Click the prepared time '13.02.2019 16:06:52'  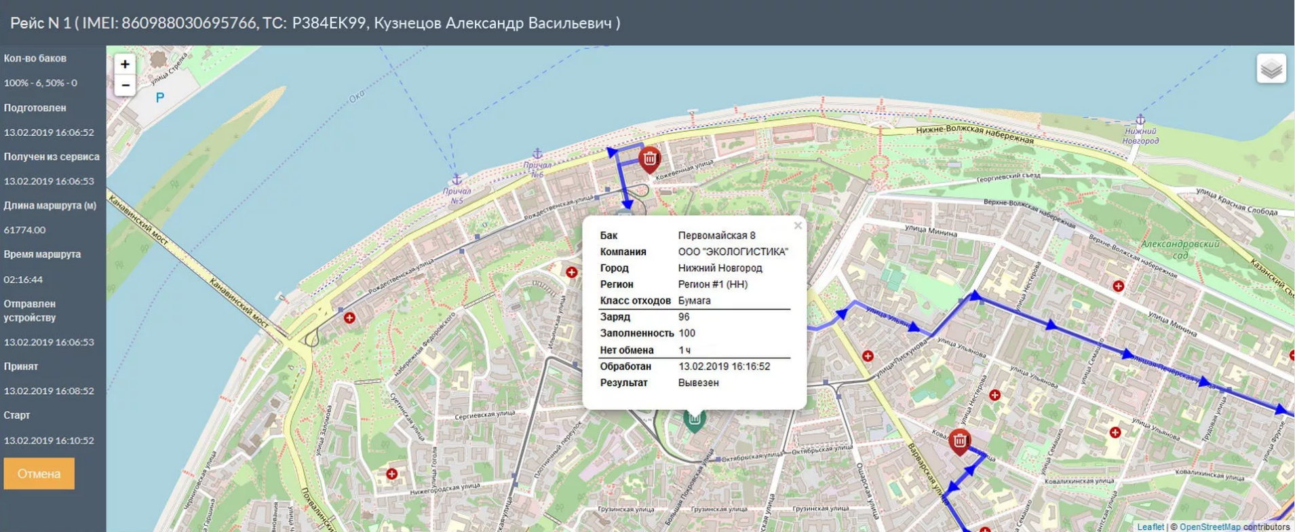pos(49,132)
